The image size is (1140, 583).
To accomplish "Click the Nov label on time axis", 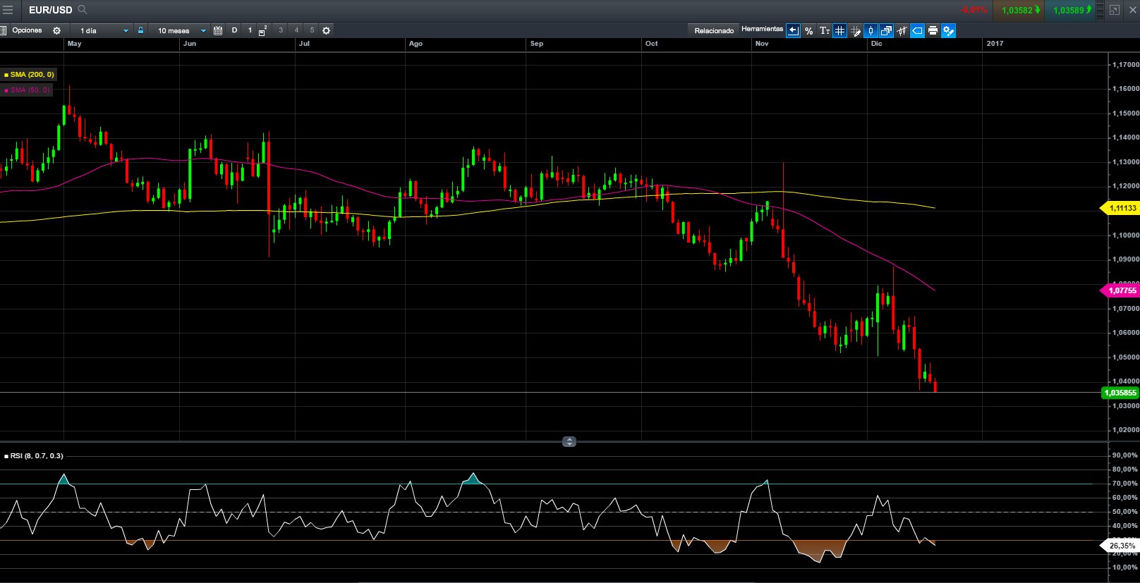I will (762, 44).
